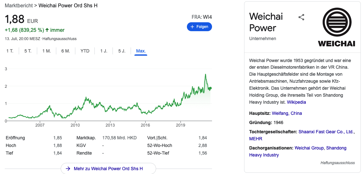Viewport: 363px width, 174px height.
Task: Click the 52-Wo-Hoch value 2,88
Action: [202, 145]
